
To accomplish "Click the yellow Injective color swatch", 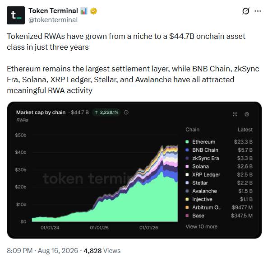I will click(x=187, y=199).
